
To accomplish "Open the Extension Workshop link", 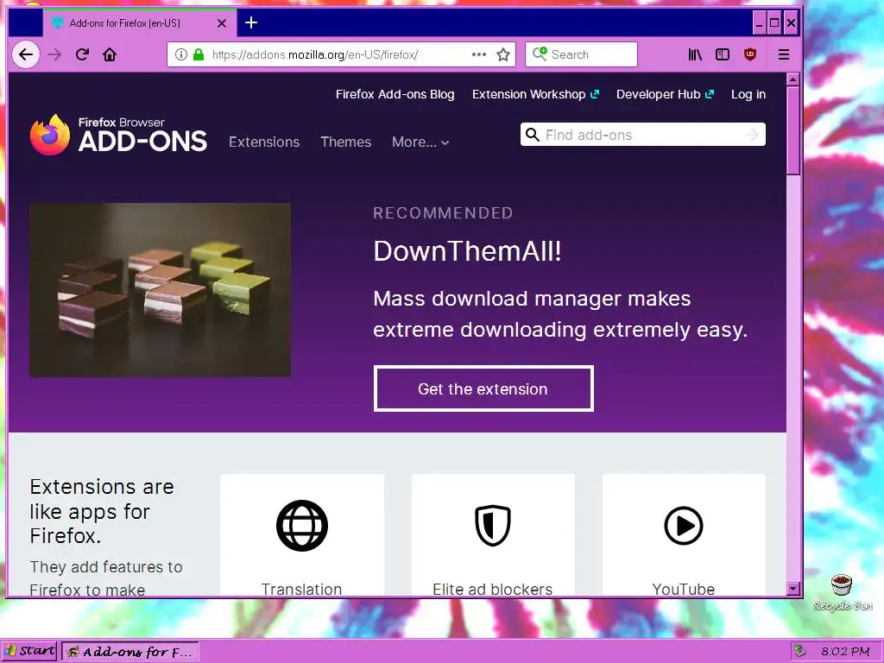I will pyautogui.click(x=535, y=94).
